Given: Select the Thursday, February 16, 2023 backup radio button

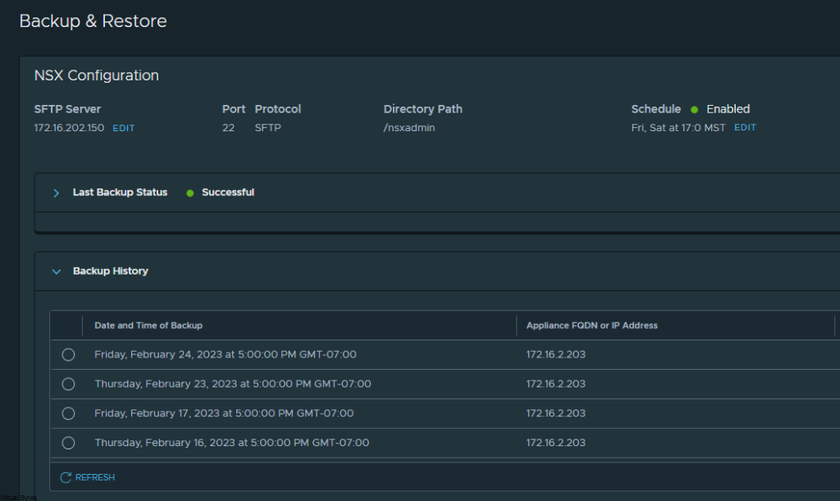Looking at the screenshot, I should 68,443.
